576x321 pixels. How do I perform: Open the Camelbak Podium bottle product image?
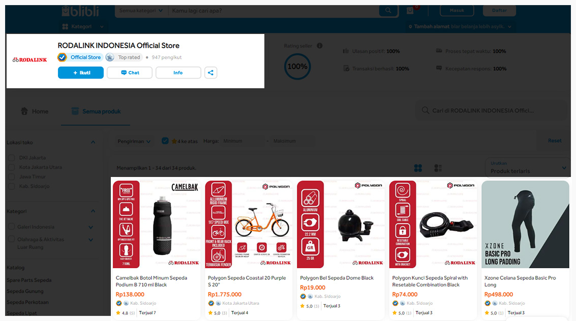tap(156, 224)
